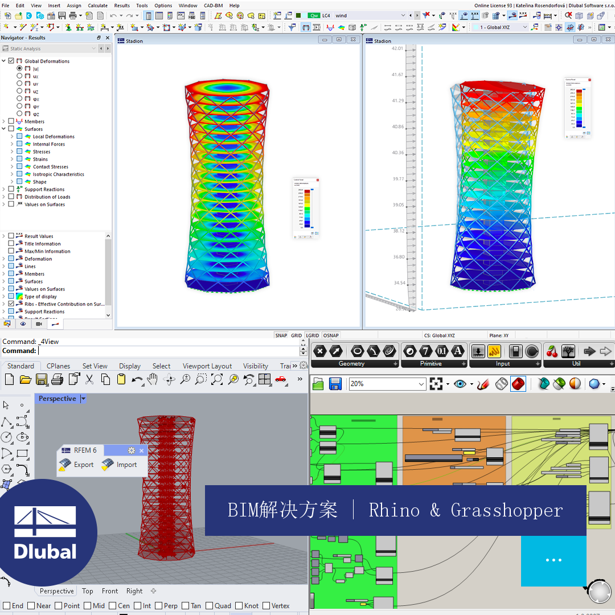Toggle Global Deformations checkbox
615x615 pixels.
pos(11,61)
